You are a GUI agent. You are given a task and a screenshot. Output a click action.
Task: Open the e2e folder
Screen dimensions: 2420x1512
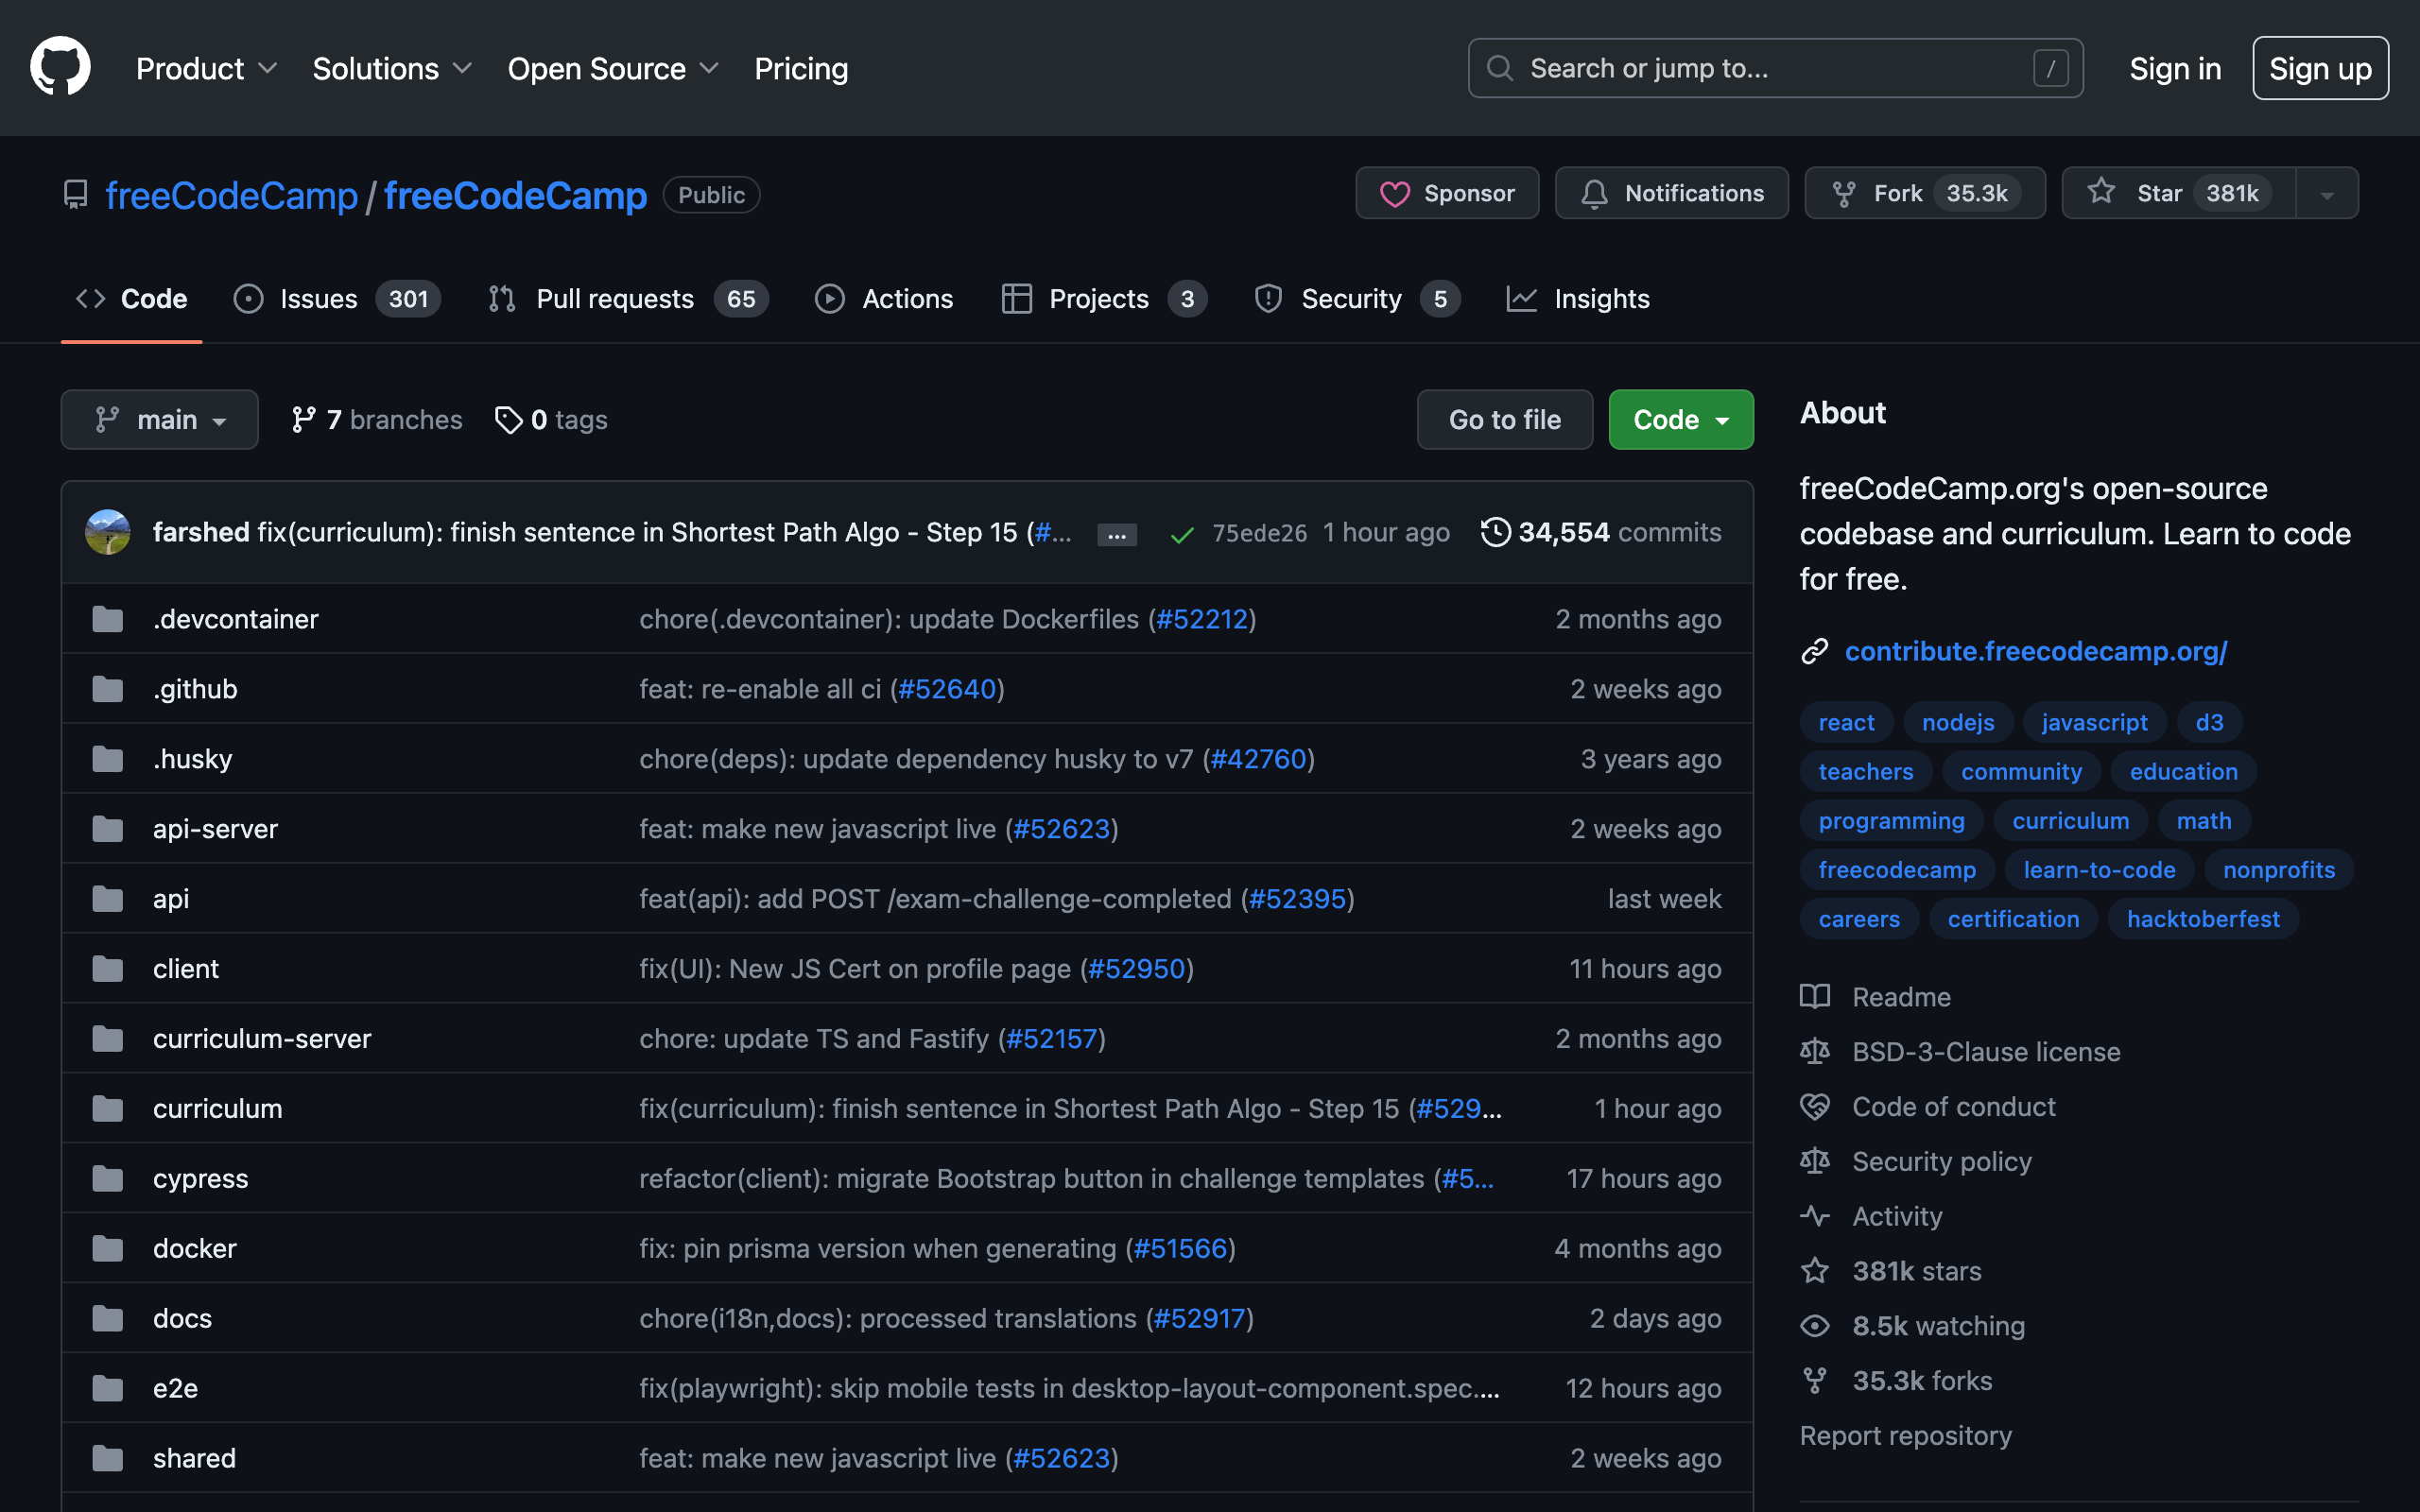point(175,1388)
